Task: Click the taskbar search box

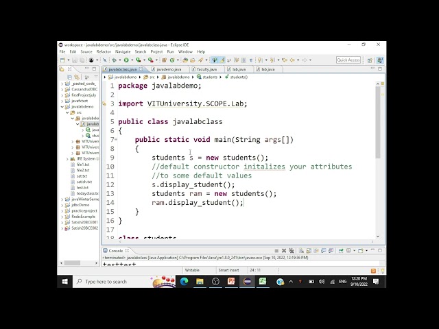Action: tap(124, 282)
